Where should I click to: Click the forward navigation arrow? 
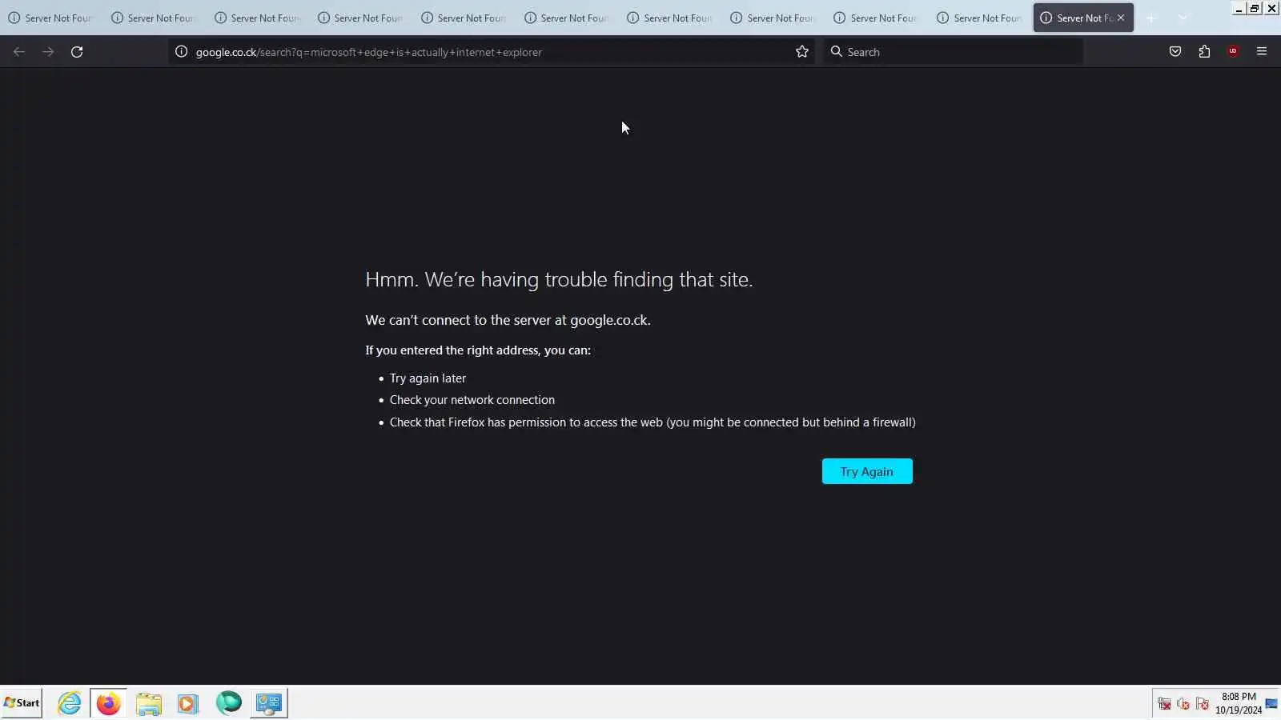click(x=48, y=52)
